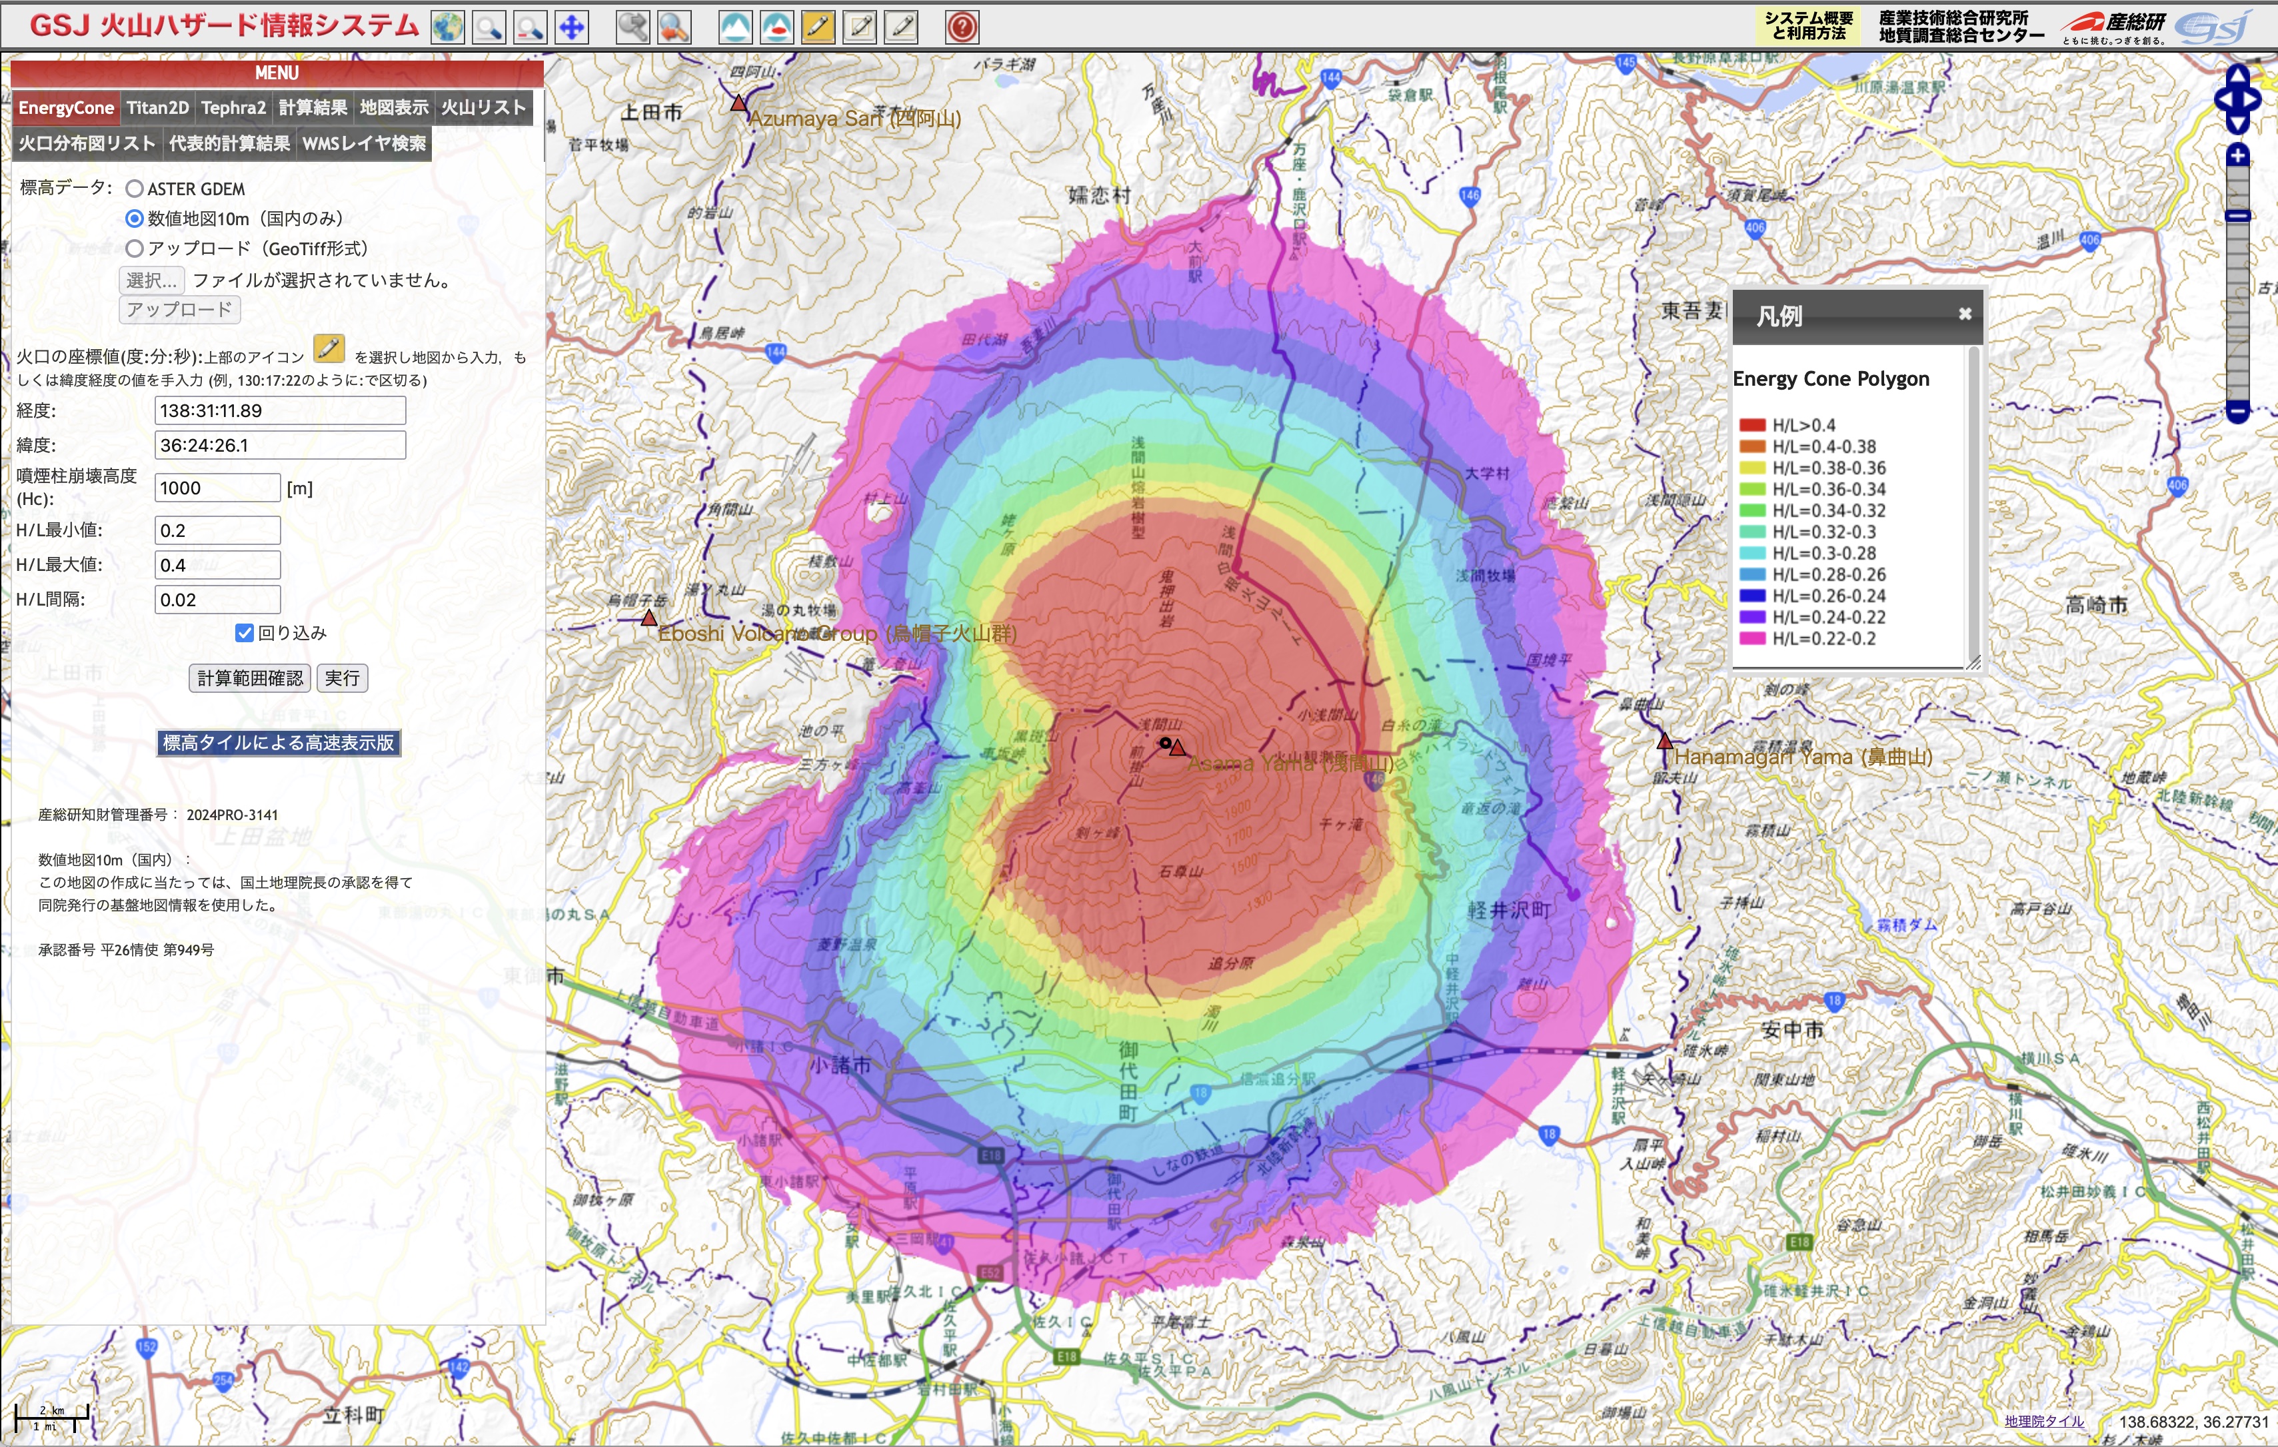Click the magnifier with orange arrow icon

674,27
